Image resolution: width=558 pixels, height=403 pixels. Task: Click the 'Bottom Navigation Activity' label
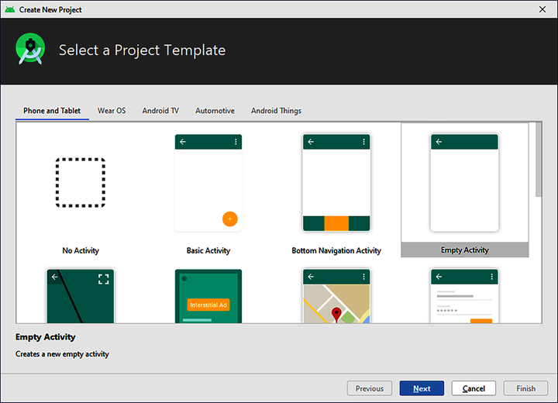coord(336,250)
